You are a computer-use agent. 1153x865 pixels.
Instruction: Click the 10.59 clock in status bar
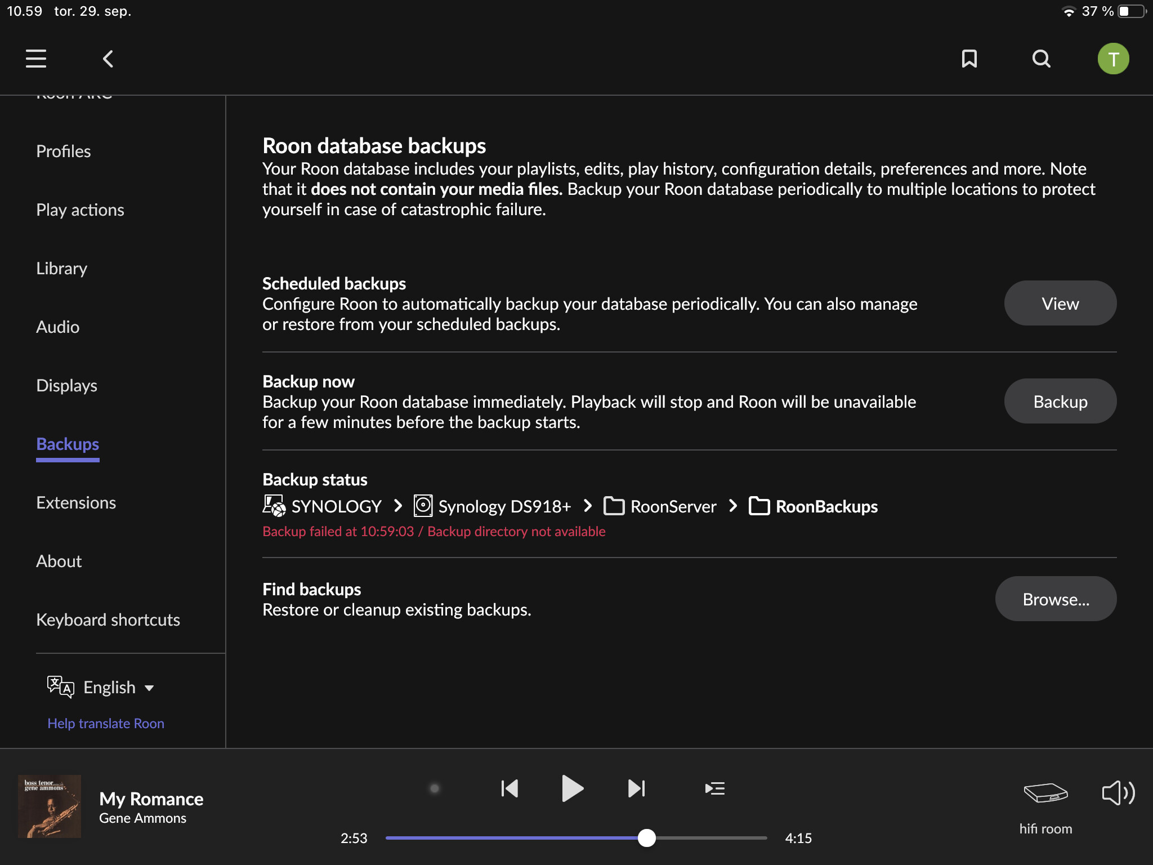click(25, 11)
